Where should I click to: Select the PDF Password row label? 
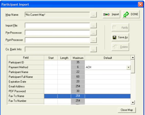pos(26,91)
